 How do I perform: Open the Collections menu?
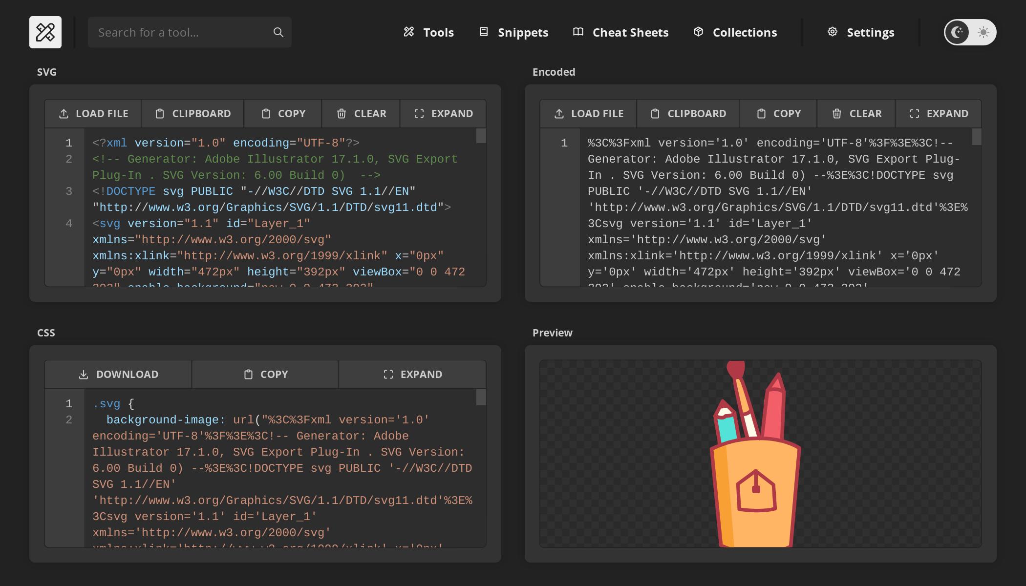click(735, 32)
